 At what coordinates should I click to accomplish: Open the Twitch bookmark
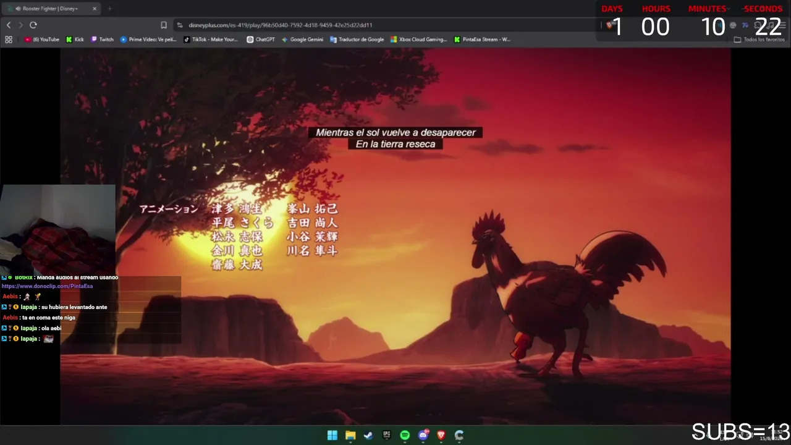pos(103,40)
